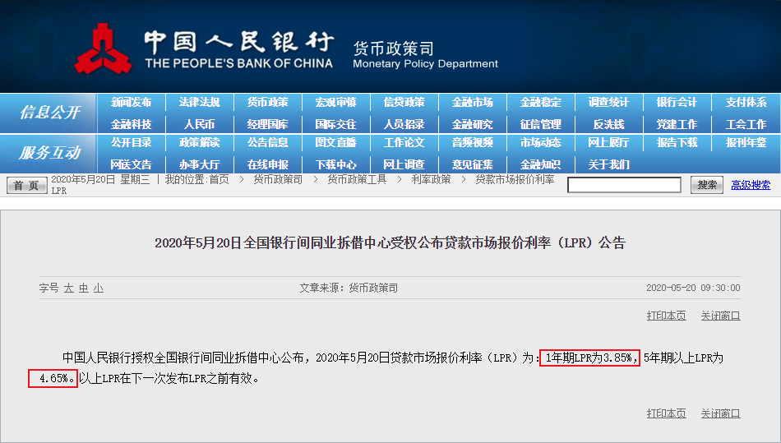Select 调查统计 in the navigation bar
This screenshot has width=781, height=443.
[608, 102]
